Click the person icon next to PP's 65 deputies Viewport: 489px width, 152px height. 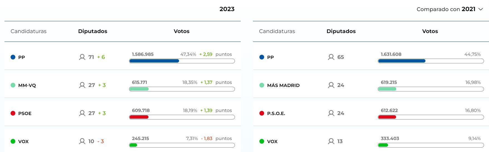point(331,57)
